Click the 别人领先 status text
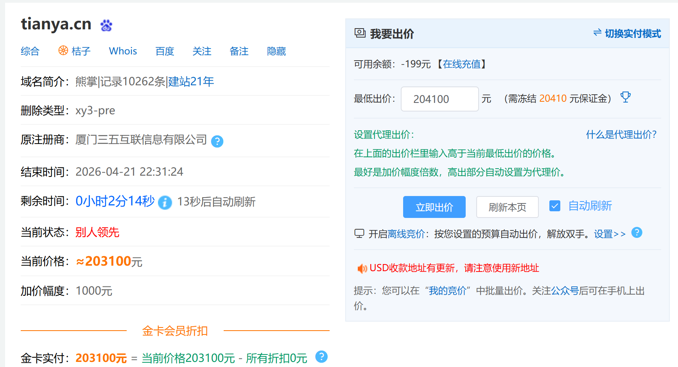The image size is (678, 367). [x=97, y=232]
